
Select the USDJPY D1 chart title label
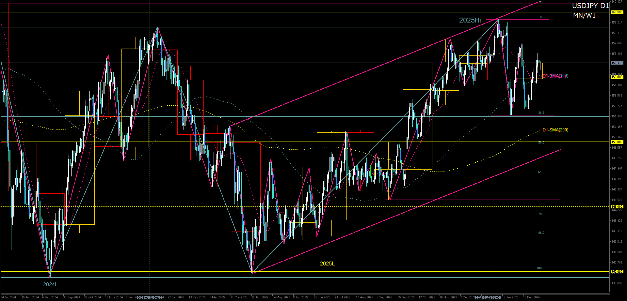tap(590, 6)
